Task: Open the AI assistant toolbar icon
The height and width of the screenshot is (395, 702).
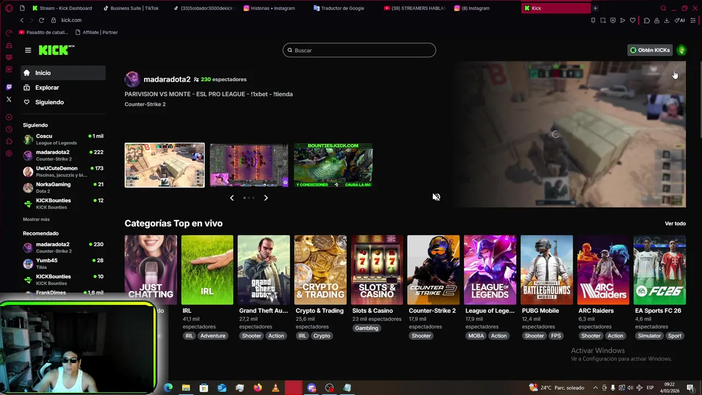Action: [x=680, y=20]
